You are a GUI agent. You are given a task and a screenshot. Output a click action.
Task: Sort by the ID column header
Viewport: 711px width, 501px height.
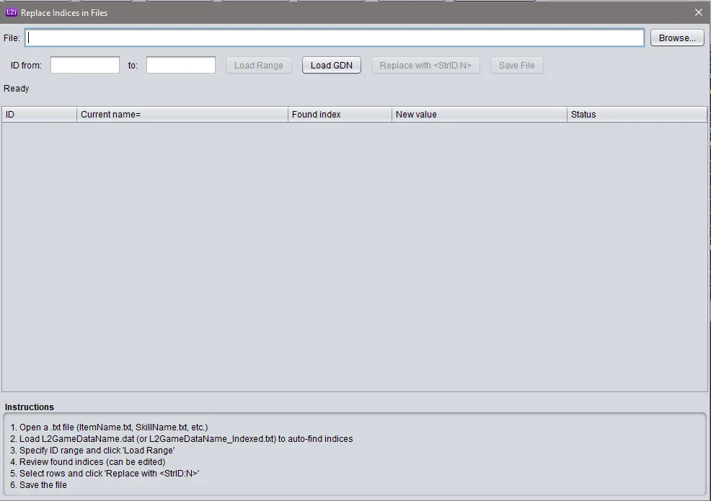39,114
